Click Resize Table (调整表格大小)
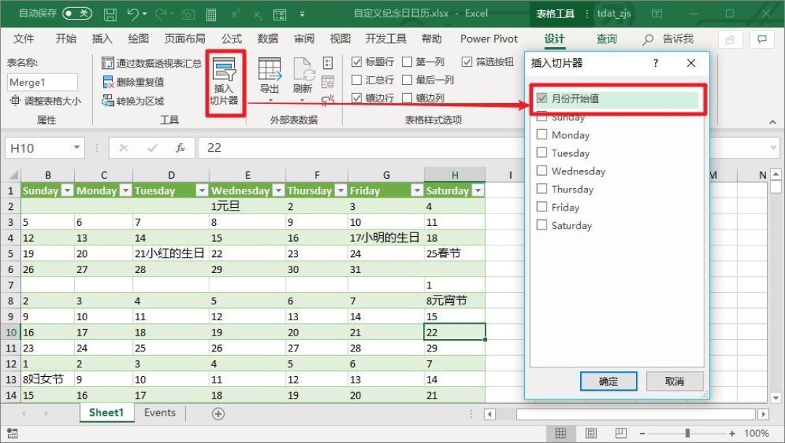This screenshot has height=443, width=785. [45, 101]
